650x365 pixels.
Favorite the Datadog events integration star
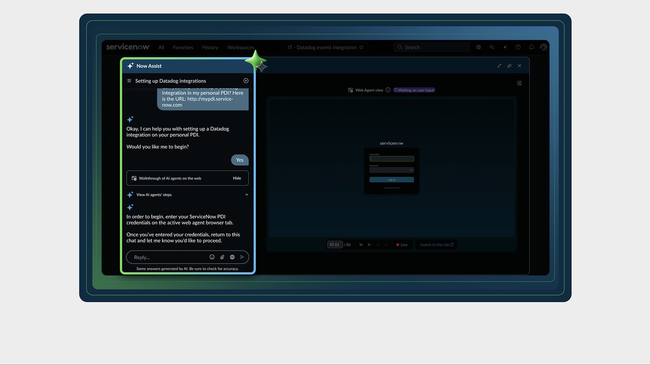[361, 47]
